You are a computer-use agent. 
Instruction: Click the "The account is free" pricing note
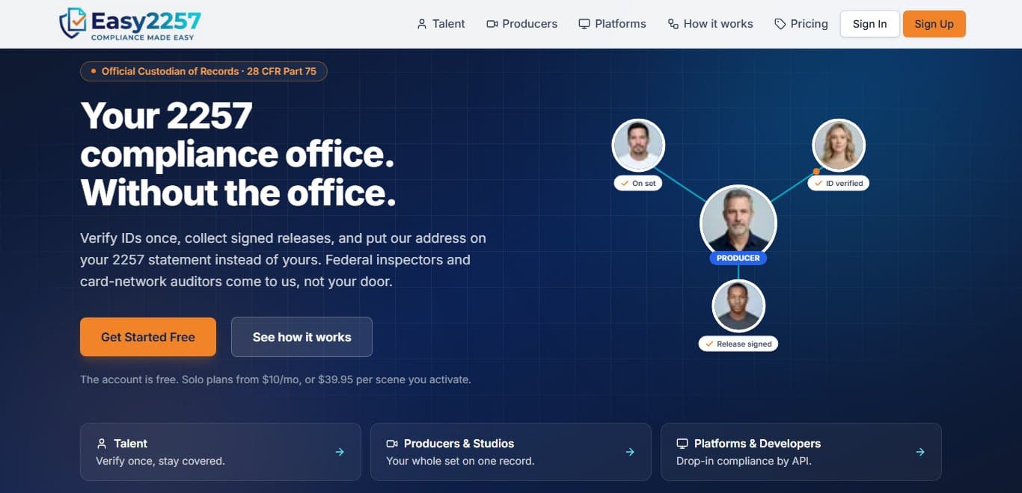click(x=275, y=379)
